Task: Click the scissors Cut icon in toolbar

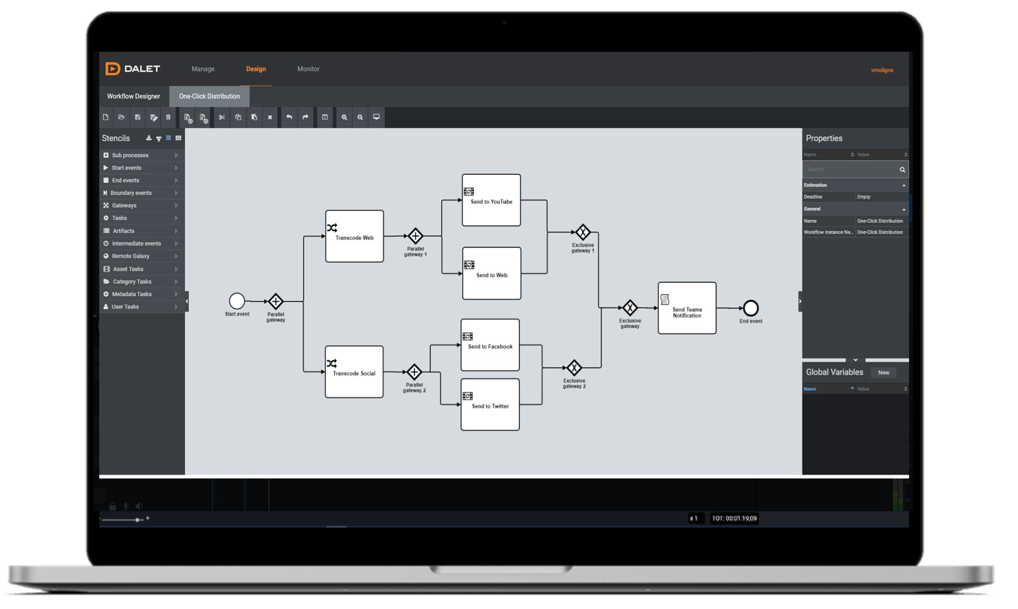Action: (222, 118)
